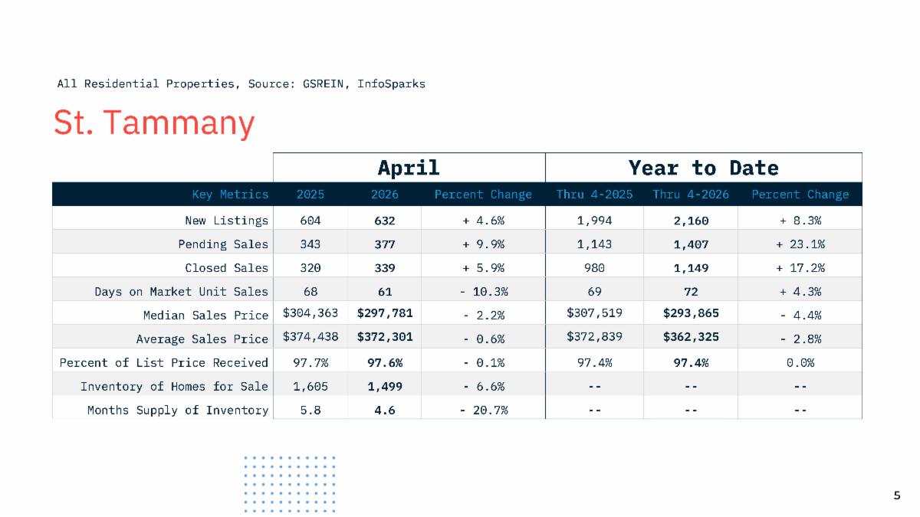This screenshot has height=517, width=920.
Task: Select the Average Sales Price $374,438 cell
Action: [x=310, y=338]
